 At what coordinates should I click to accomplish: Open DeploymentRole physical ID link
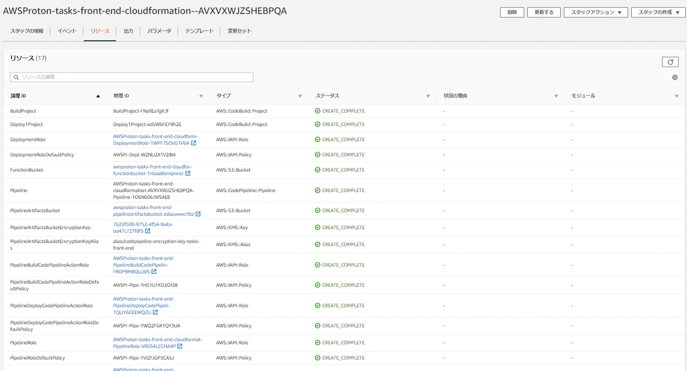[155, 140]
